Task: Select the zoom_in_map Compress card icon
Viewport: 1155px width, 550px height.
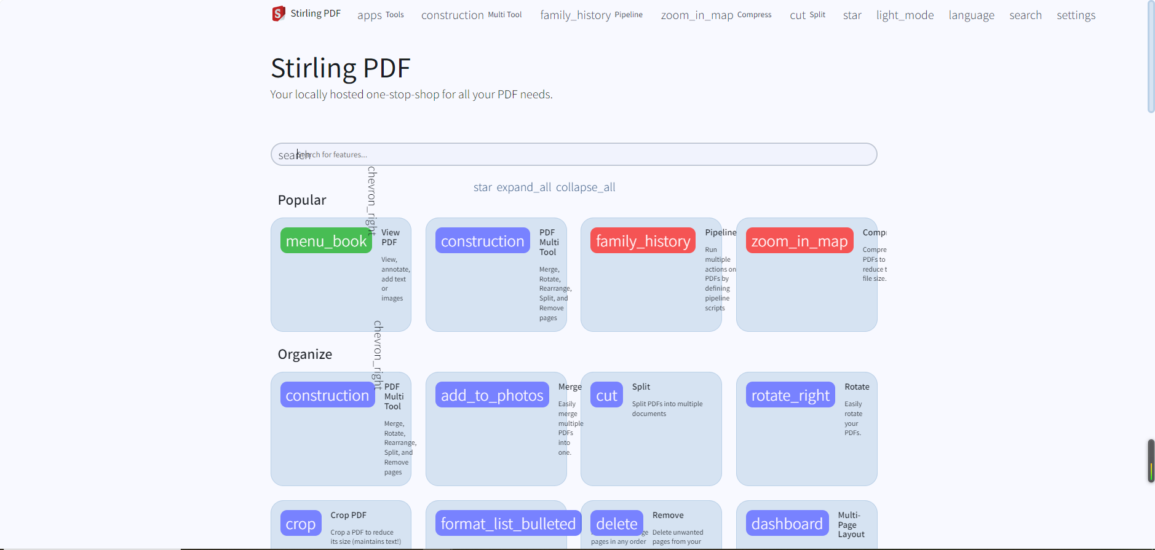Action: coord(799,241)
